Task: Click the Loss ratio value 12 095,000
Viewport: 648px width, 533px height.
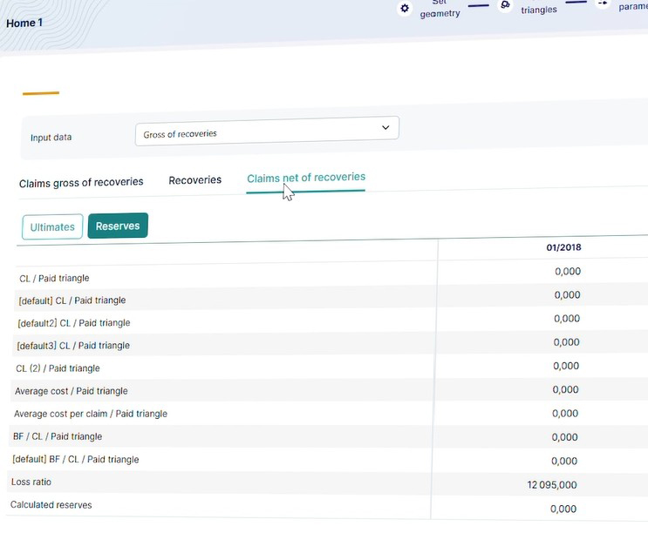Action: (551, 485)
